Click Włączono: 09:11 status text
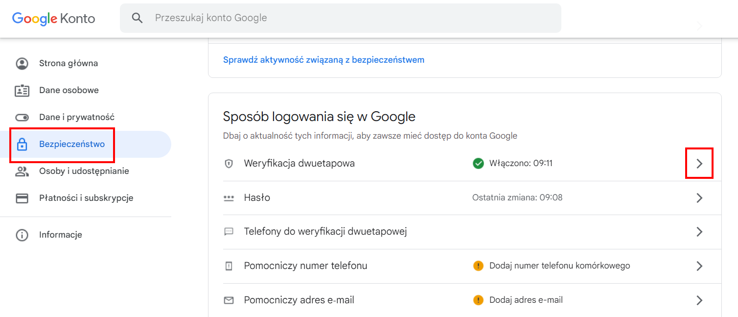 point(521,163)
